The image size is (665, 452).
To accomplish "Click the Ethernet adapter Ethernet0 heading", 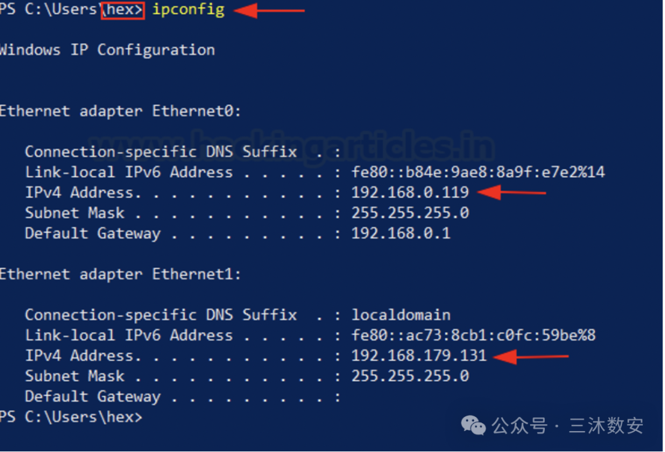I will [121, 111].
